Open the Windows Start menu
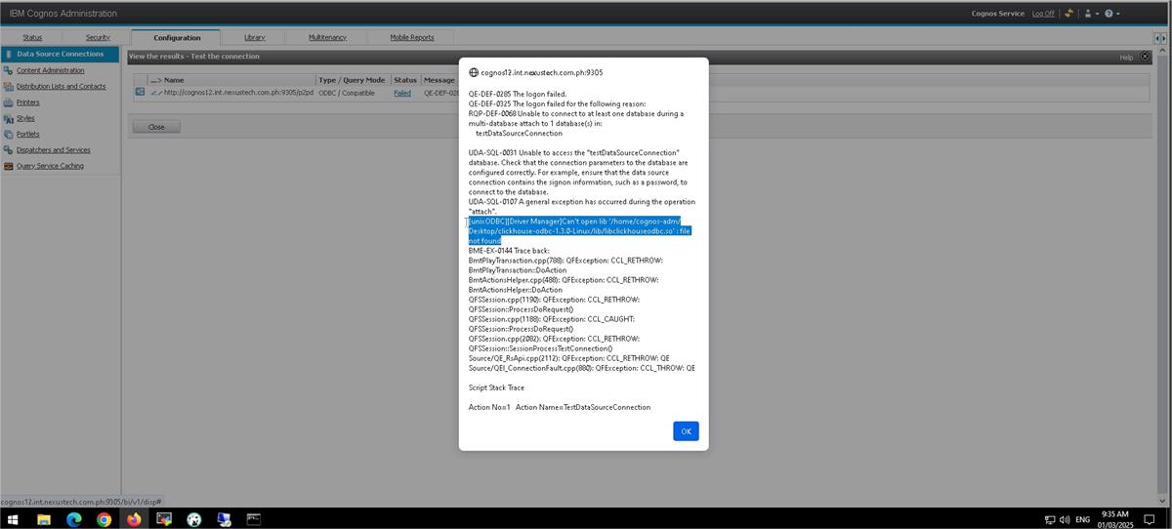The height and width of the screenshot is (529, 1172). [x=15, y=519]
